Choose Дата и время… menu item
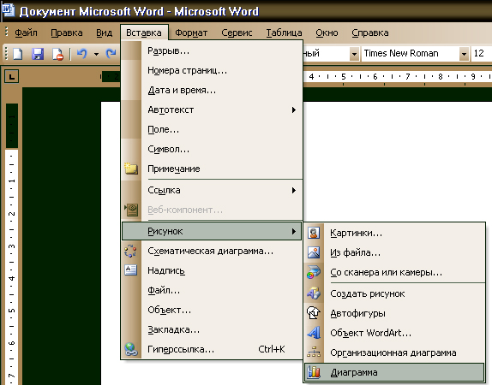The height and width of the screenshot is (385, 492). pos(212,90)
